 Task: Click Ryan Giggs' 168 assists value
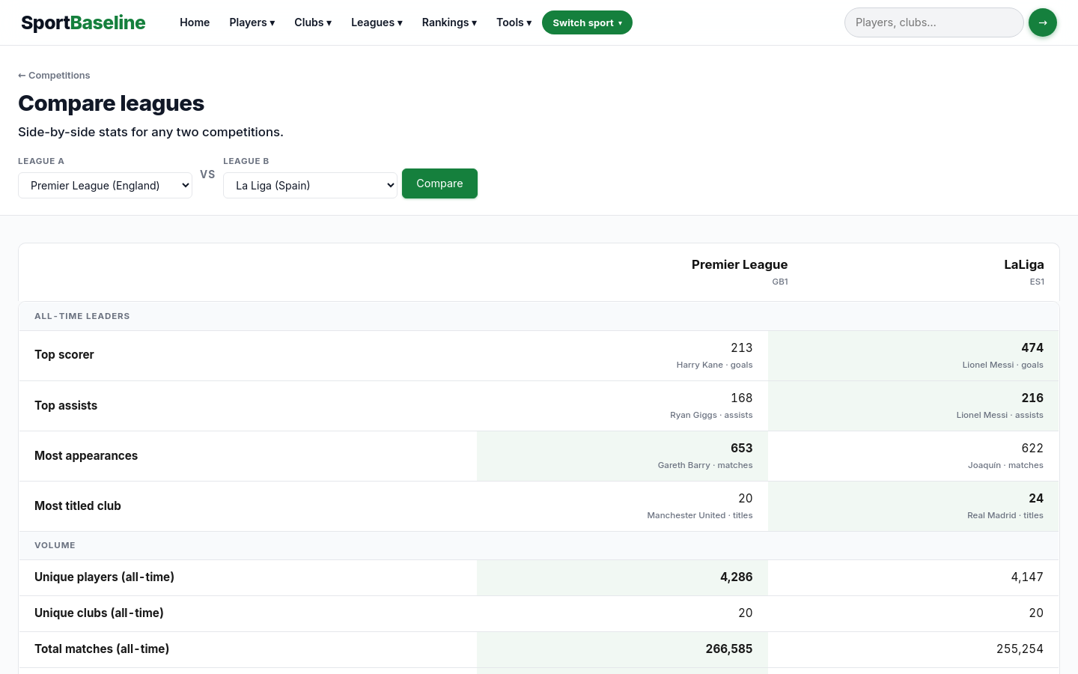[x=741, y=398]
